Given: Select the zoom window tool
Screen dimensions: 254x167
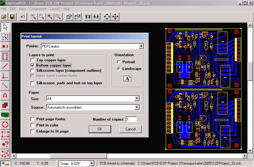Looking at the screenshot, I should (5, 37).
